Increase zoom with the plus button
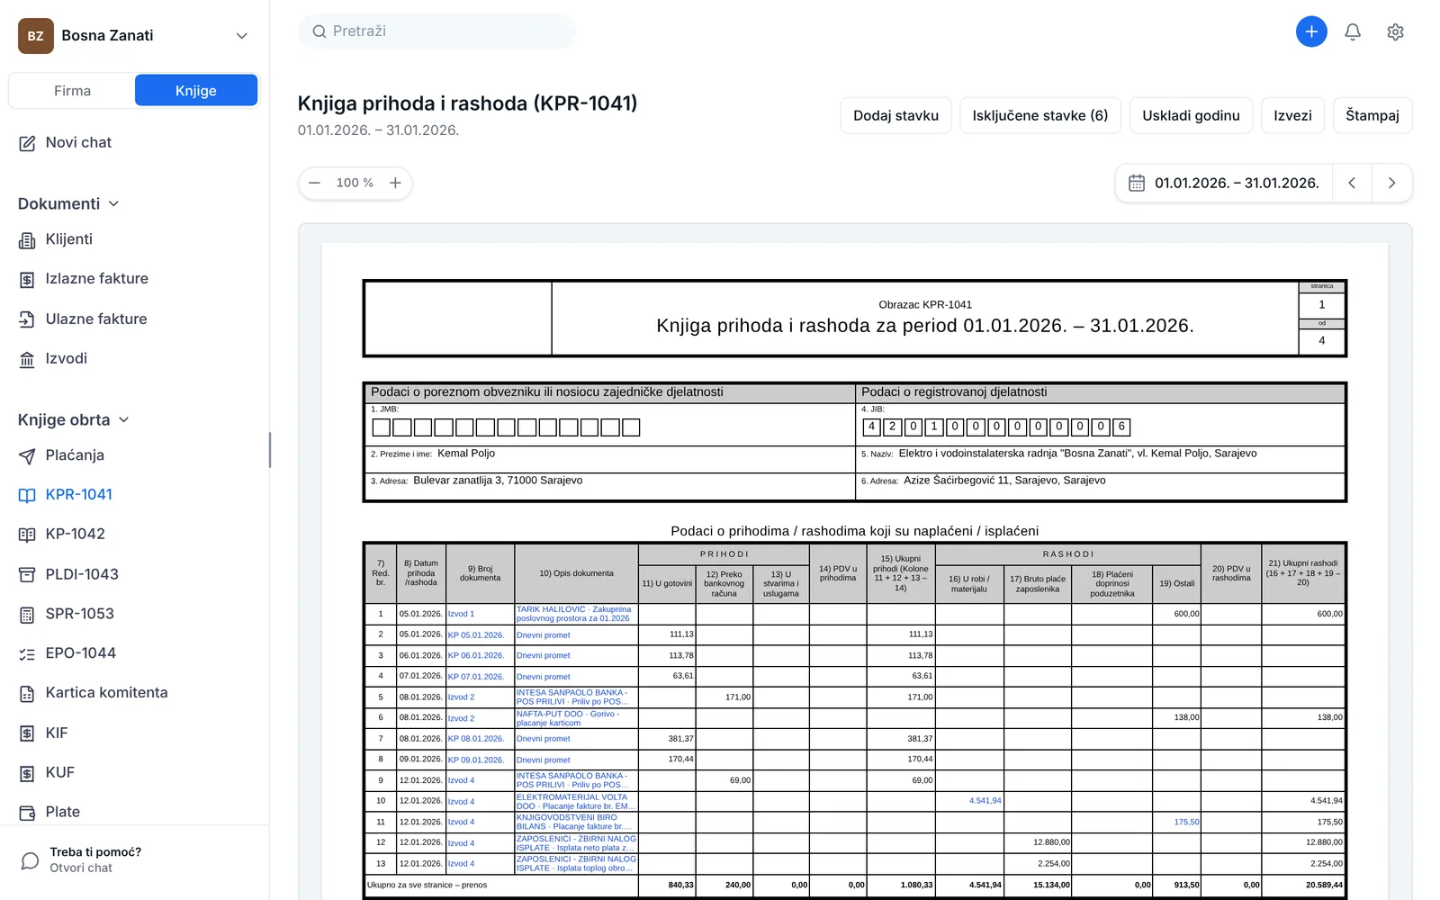Screen dimensions: 1440x900 tap(395, 183)
